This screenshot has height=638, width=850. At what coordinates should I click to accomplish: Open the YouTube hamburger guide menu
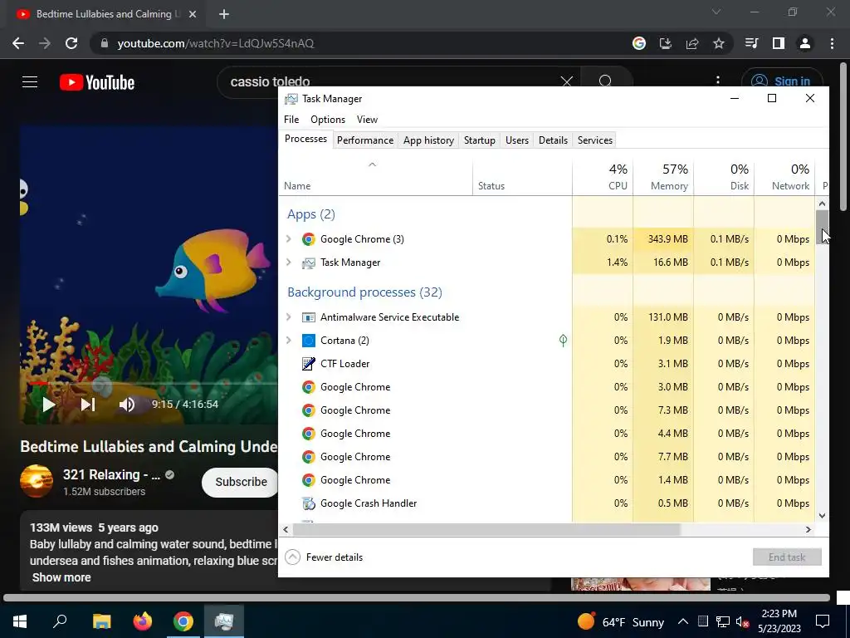30,82
